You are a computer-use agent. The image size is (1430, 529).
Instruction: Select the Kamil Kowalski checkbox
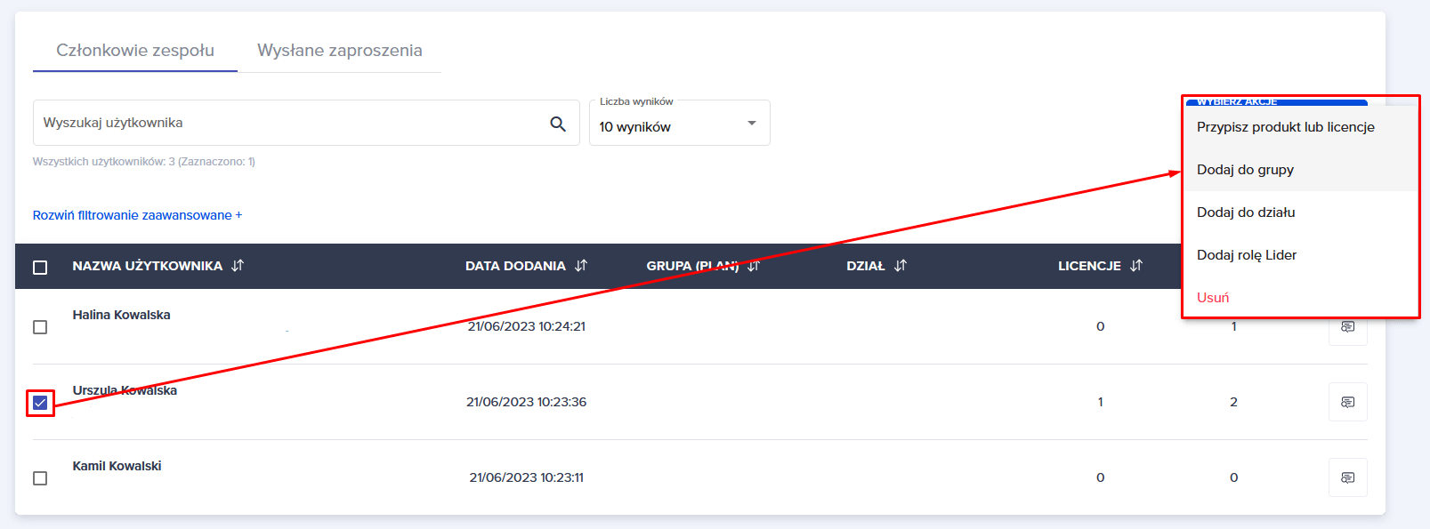point(40,478)
